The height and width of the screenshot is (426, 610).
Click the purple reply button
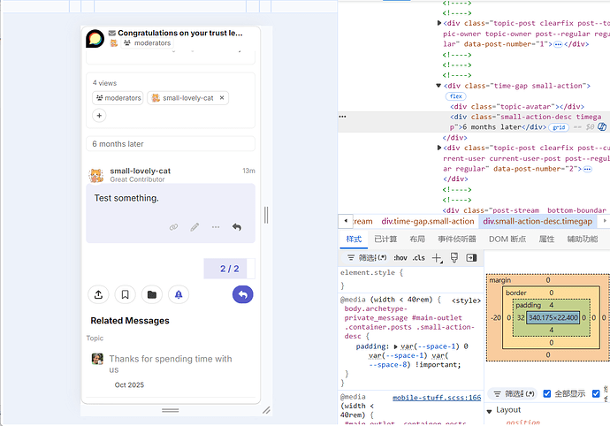[243, 294]
